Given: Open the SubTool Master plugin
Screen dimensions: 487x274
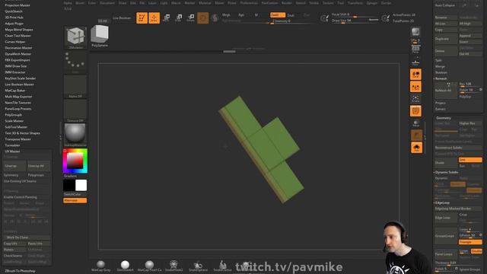Looking at the screenshot, I should pos(16,127).
